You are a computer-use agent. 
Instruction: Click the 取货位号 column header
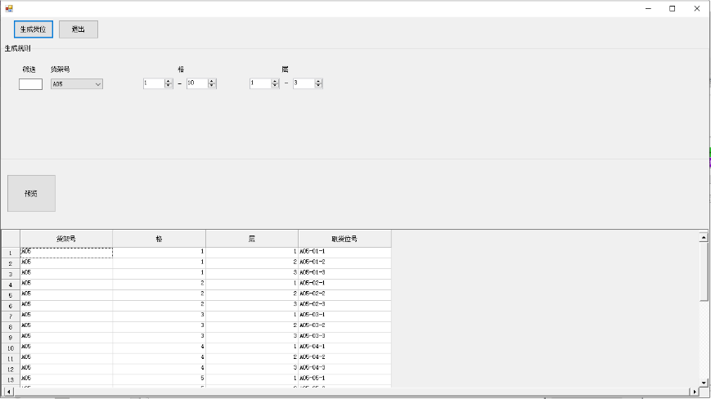[x=344, y=239]
